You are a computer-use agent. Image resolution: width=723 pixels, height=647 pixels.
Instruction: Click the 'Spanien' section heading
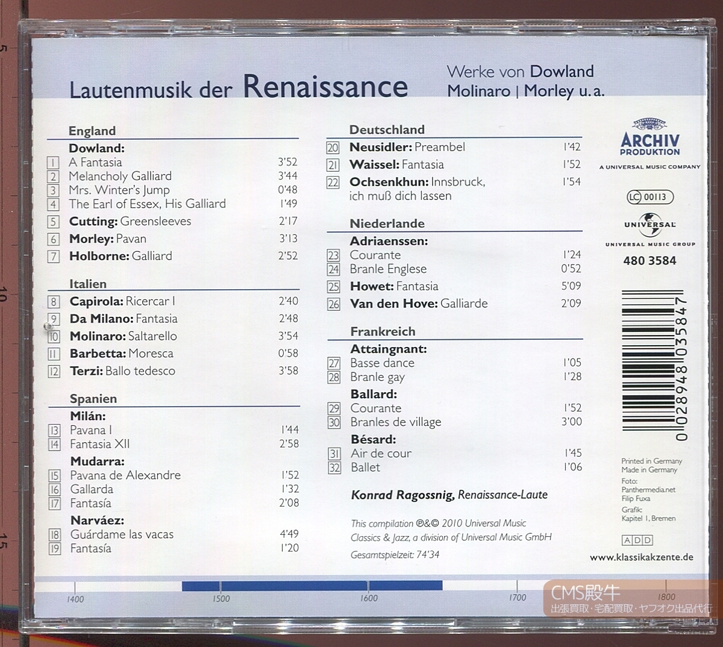pyautogui.click(x=93, y=399)
